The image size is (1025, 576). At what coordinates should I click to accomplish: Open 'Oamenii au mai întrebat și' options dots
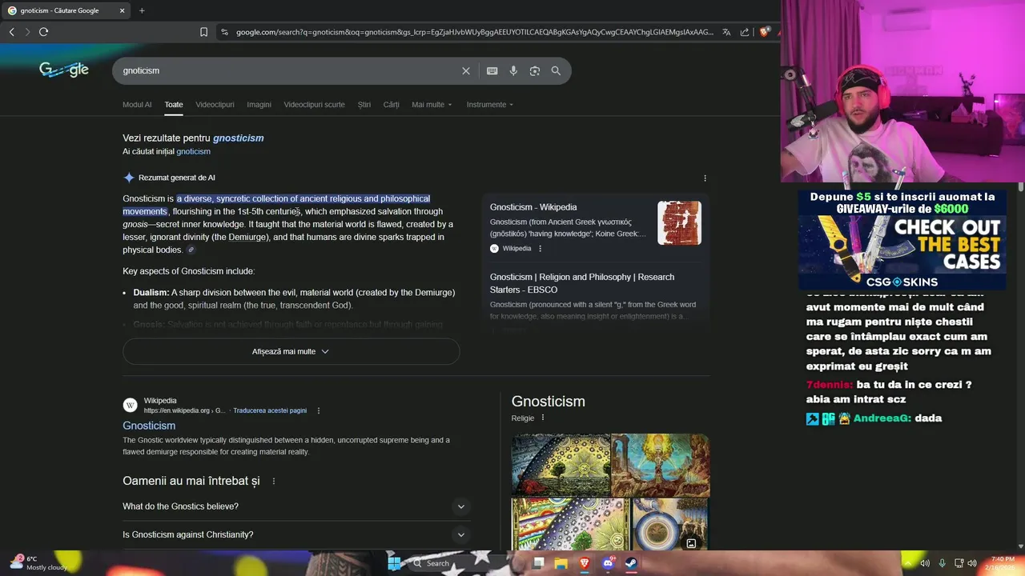tap(274, 482)
